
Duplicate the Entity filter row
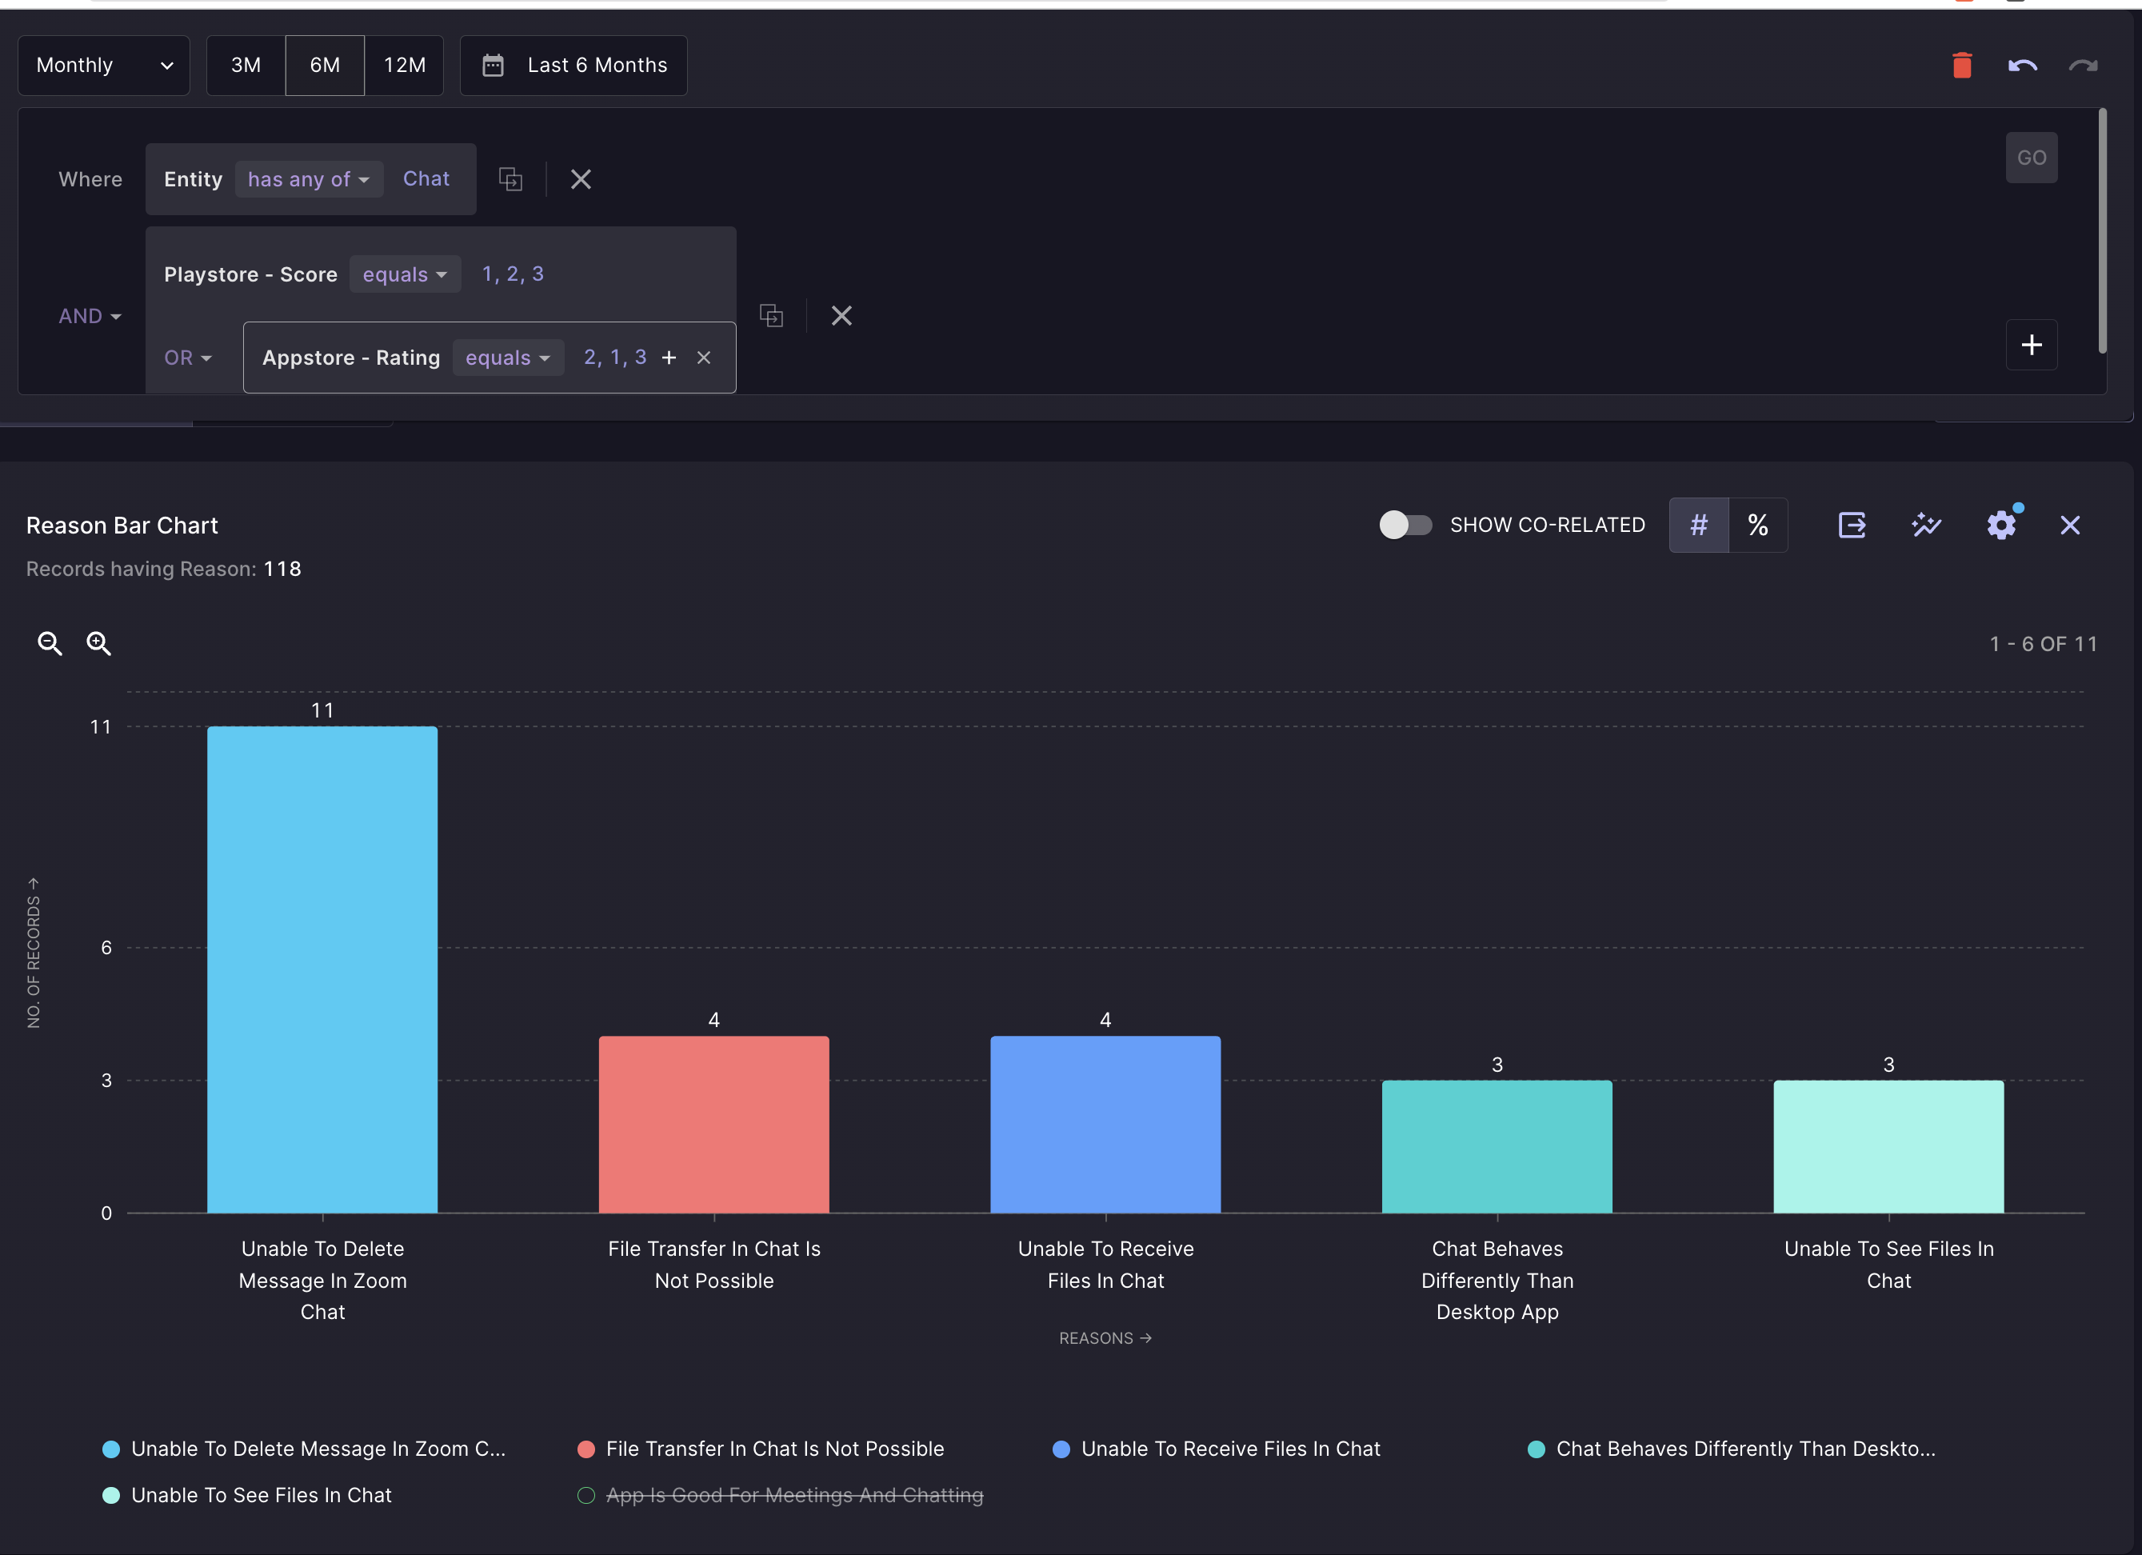point(510,179)
